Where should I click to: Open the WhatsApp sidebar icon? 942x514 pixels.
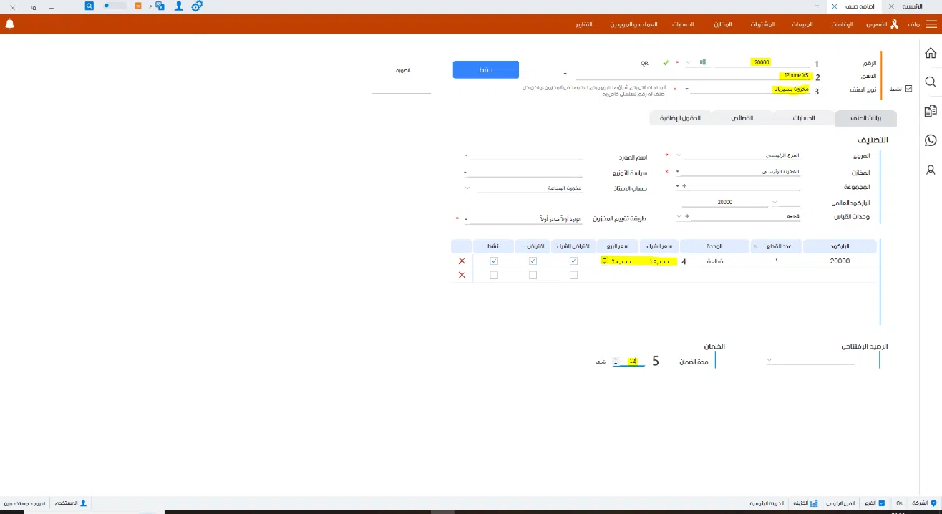tap(931, 140)
